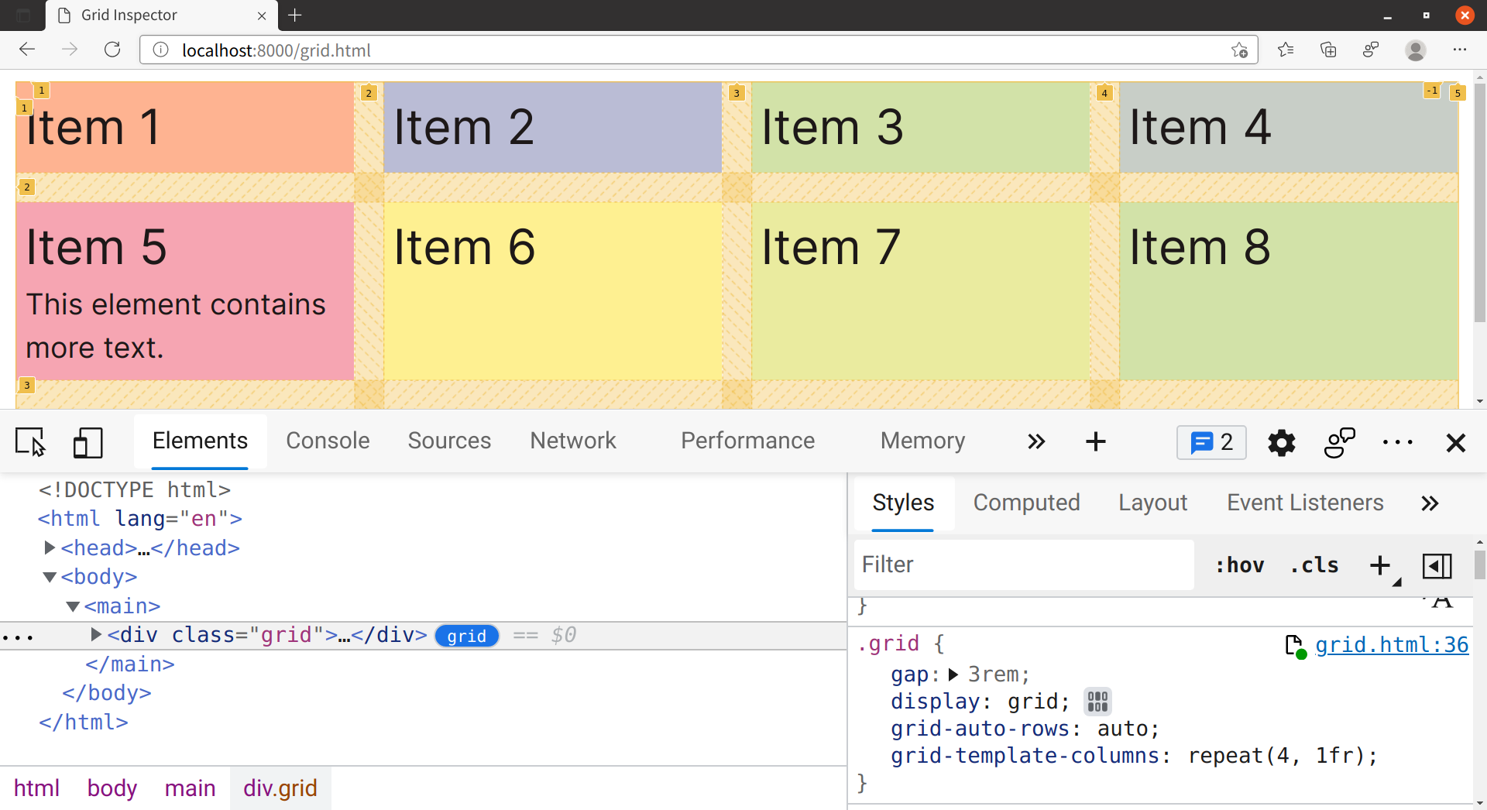Select the inspect element tool

click(x=30, y=442)
